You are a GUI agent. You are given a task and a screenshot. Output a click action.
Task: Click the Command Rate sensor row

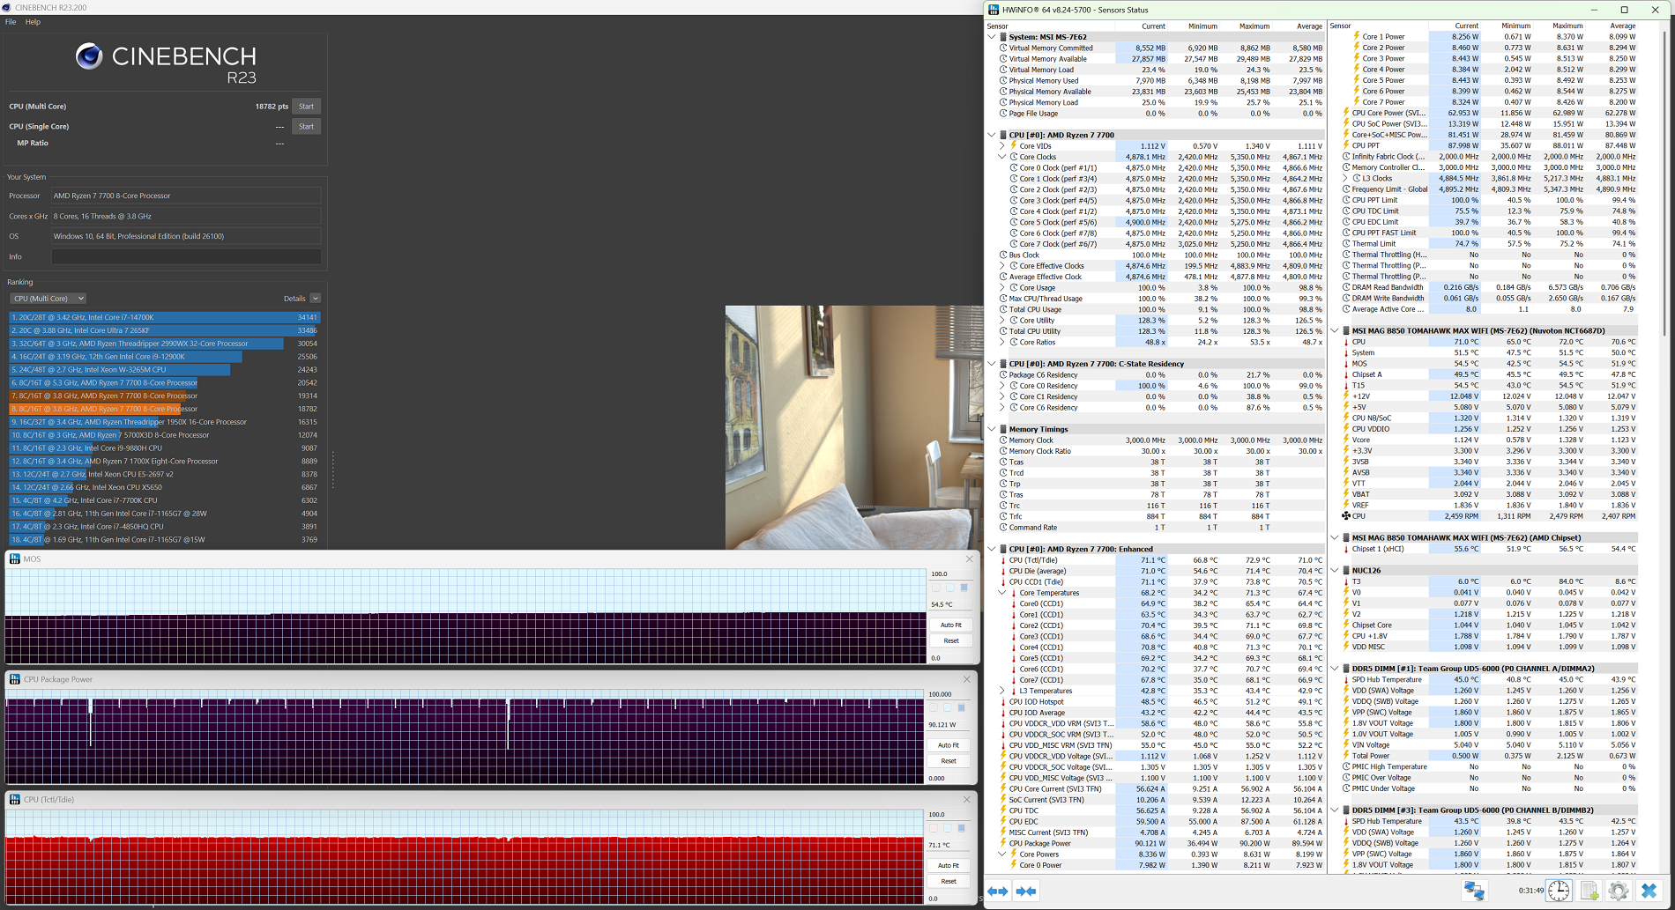[x=1161, y=528]
